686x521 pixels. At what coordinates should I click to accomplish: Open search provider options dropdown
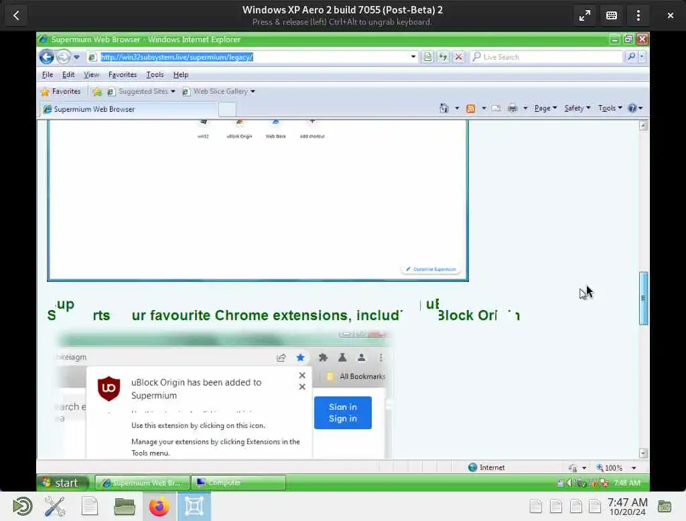click(642, 57)
